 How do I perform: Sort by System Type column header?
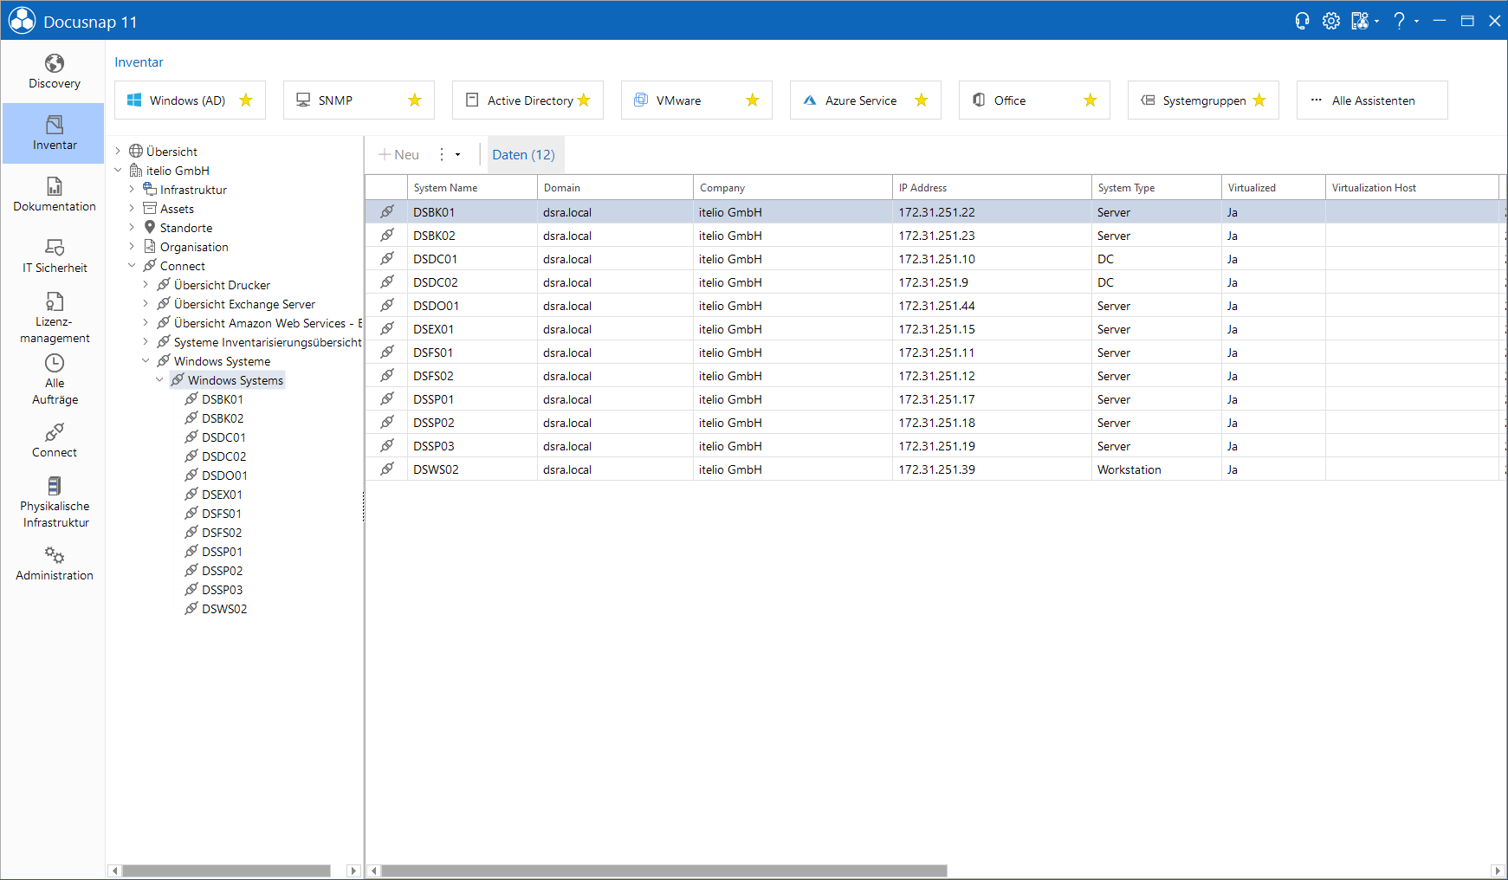1156,188
